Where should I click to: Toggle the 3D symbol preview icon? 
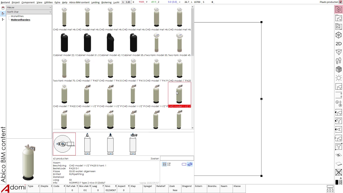point(190,164)
